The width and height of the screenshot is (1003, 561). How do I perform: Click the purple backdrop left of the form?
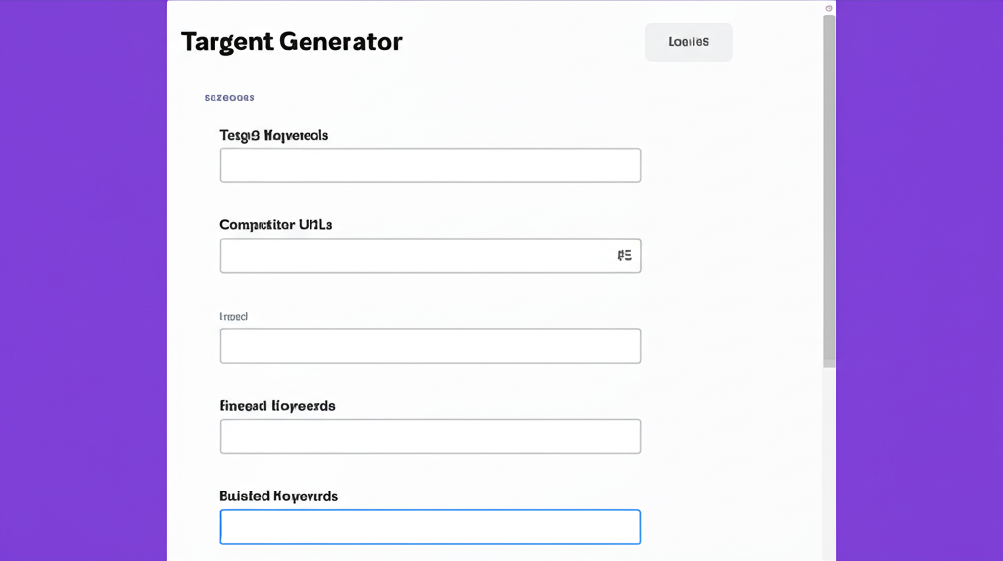point(83,294)
